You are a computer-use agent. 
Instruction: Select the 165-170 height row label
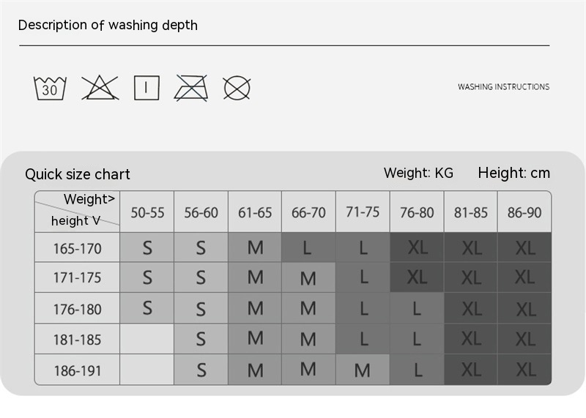tap(78, 247)
